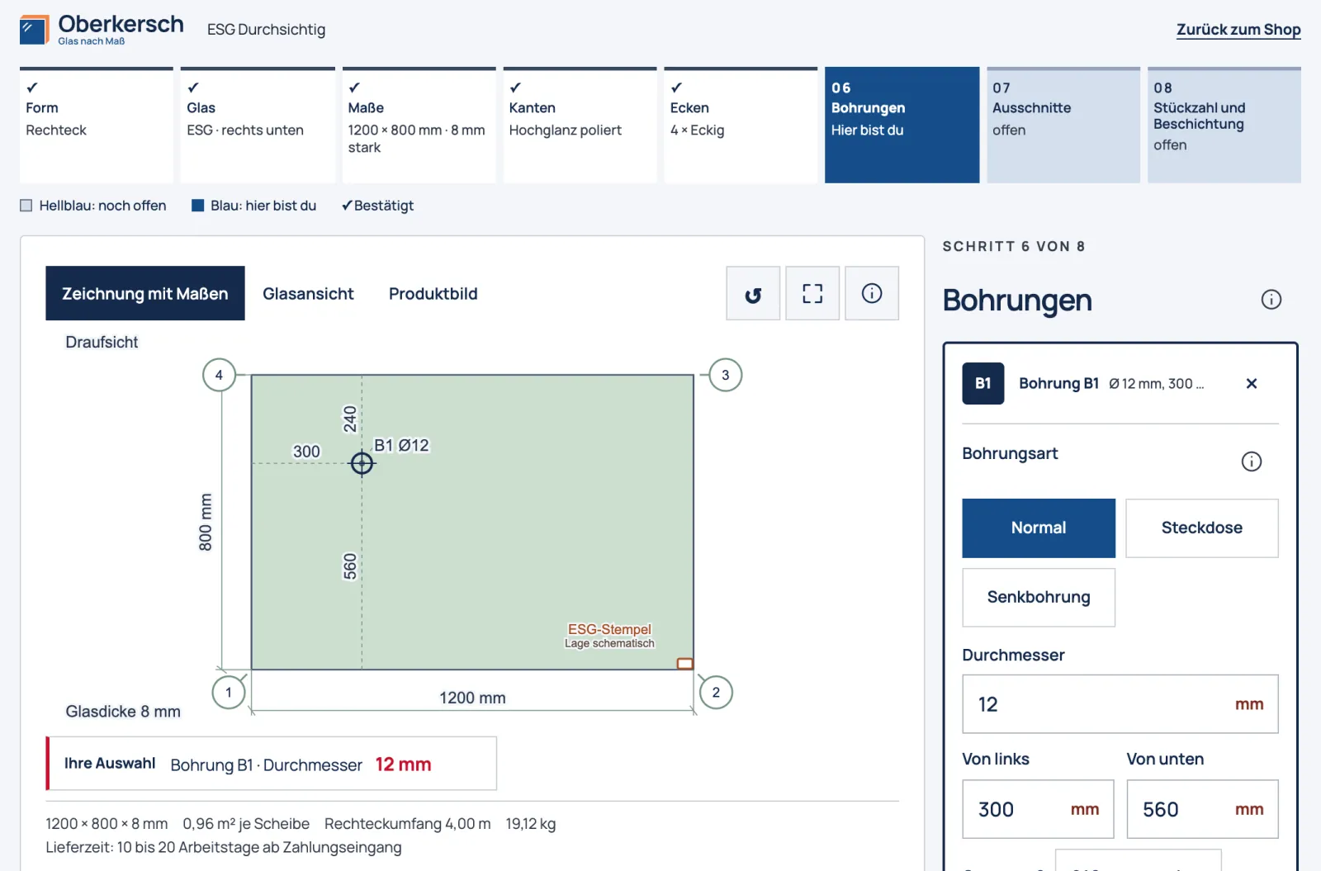Choose Steckdose drilling type
Screen dimensions: 1321x871
[1202, 528]
